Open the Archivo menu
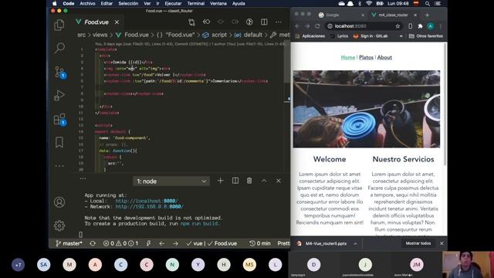The image size is (494, 278). click(x=87, y=3)
